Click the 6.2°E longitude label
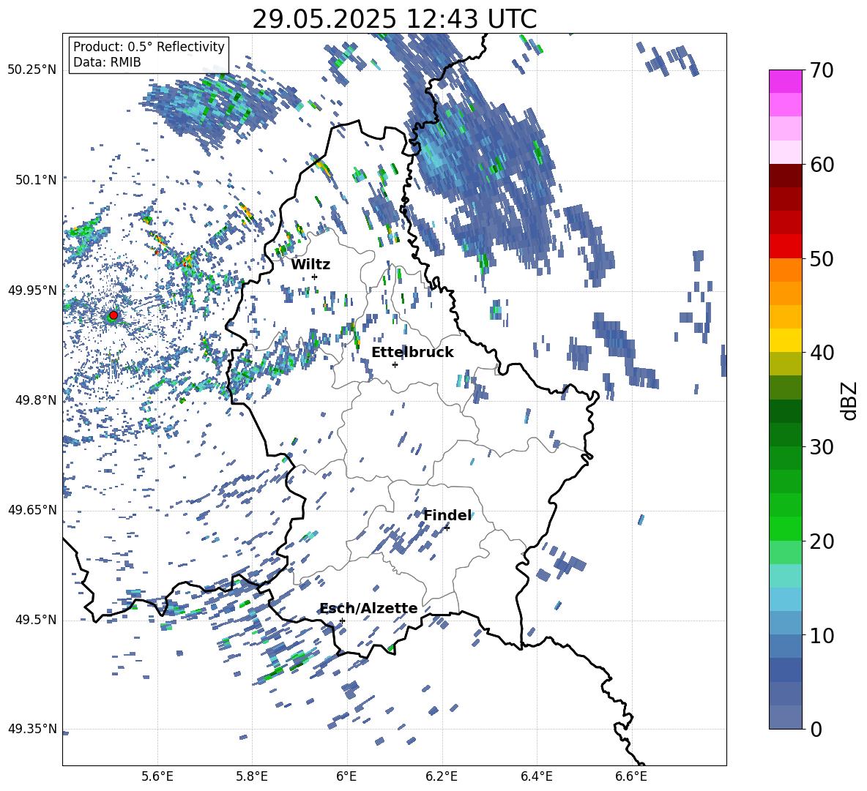This screenshot has height=791, width=867. click(x=442, y=776)
